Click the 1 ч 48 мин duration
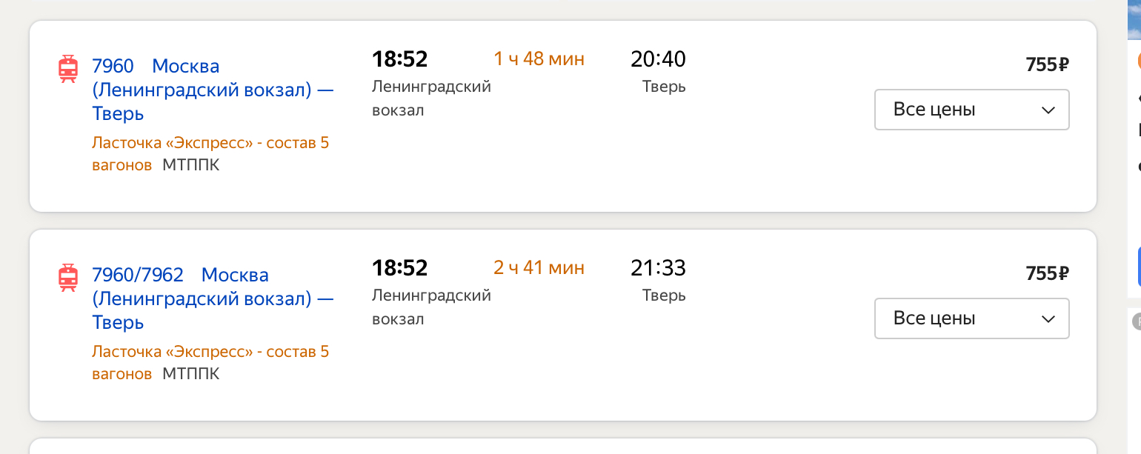1141x454 pixels. click(x=539, y=59)
